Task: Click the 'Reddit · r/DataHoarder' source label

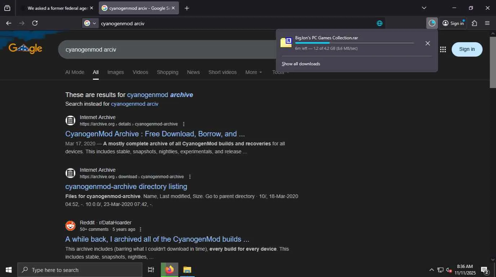Action: (x=106, y=223)
